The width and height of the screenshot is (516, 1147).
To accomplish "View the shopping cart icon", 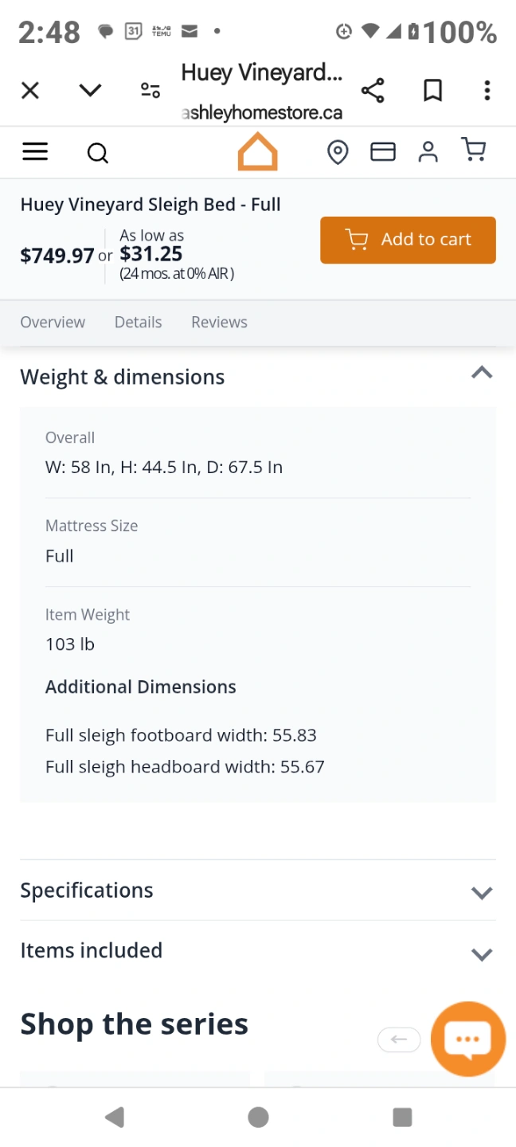I will 474,150.
